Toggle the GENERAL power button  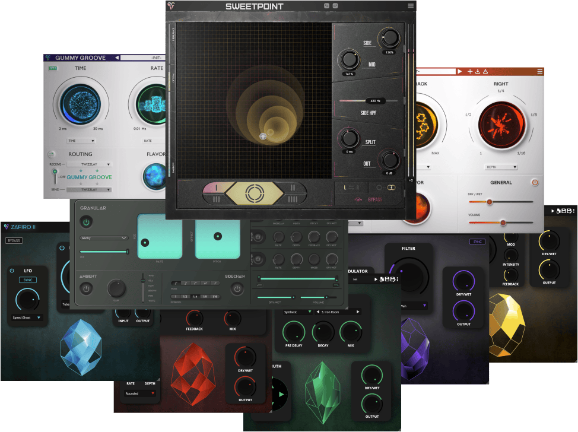pyautogui.click(x=535, y=182)
